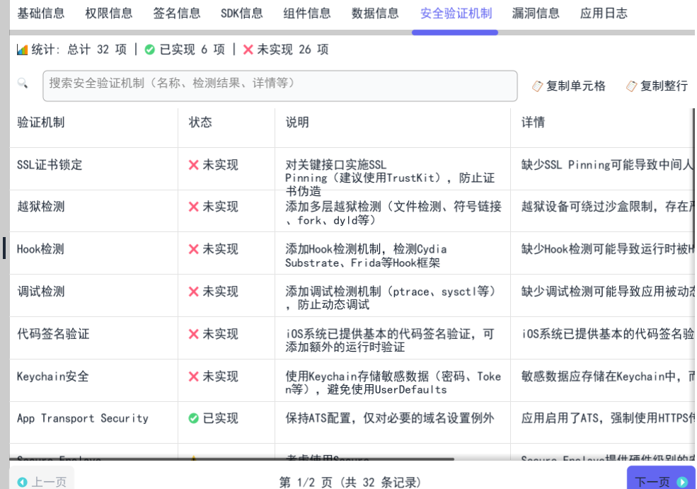697x489 pixels.
Task: Click the search magnifier icon
Action: 23,84
